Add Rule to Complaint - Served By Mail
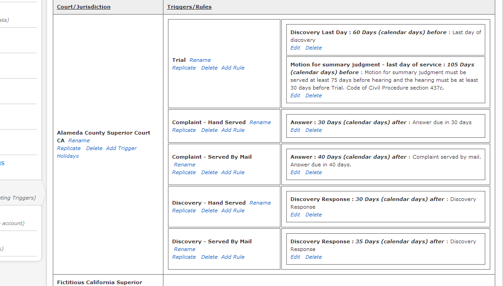 [x=233, y=172]
